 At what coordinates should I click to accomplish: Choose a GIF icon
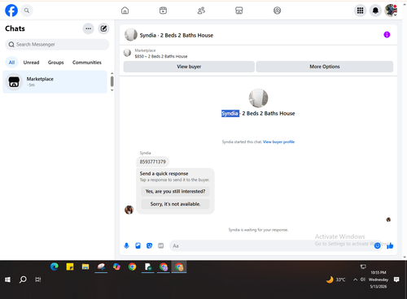pos(161,245)
